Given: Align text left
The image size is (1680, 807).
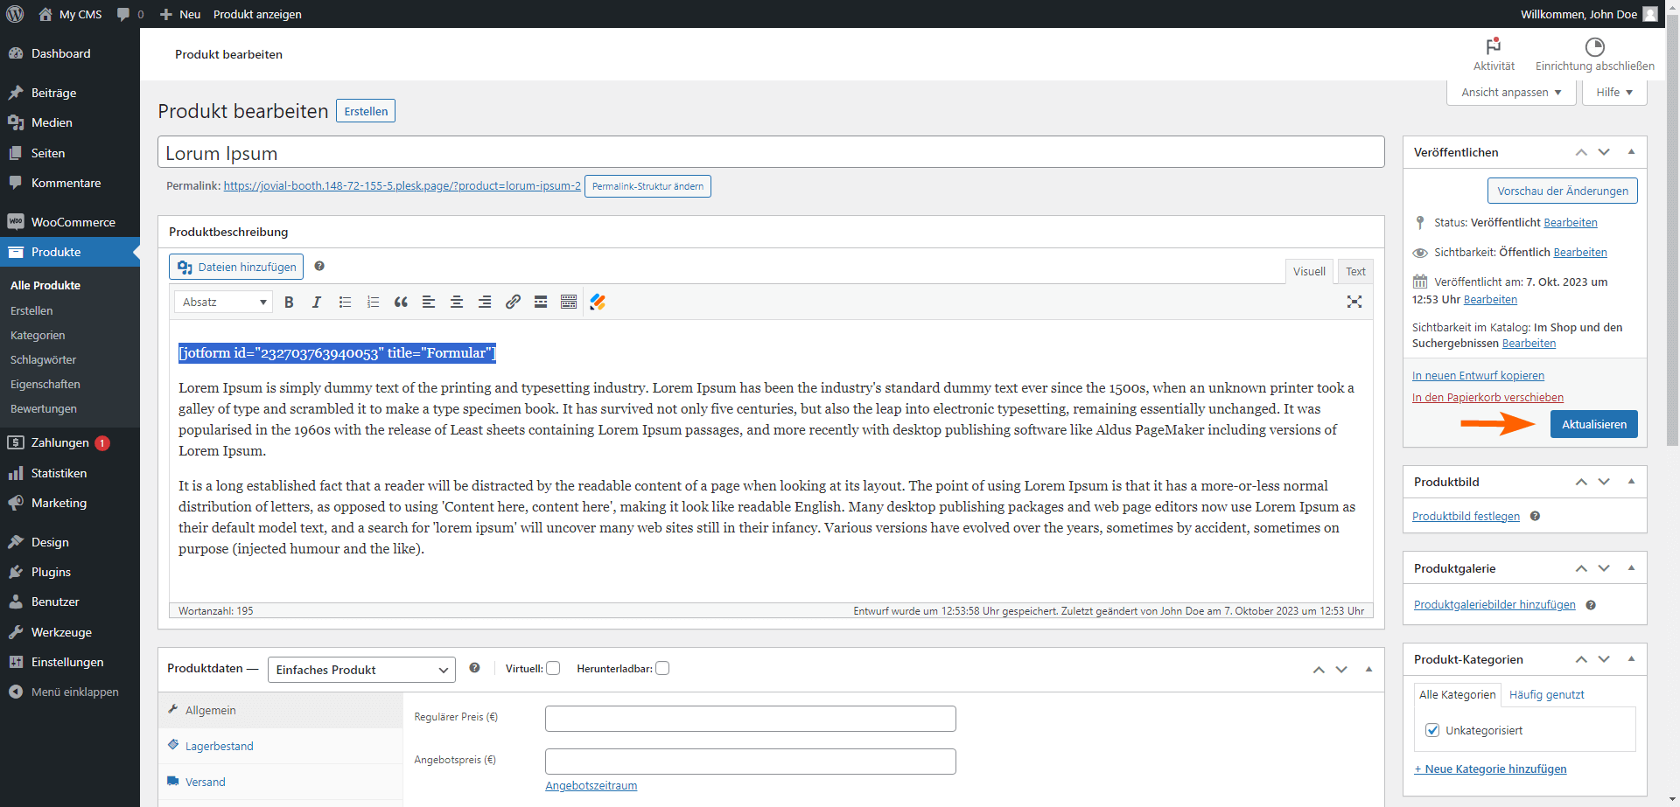Looking at the screenshot, I should tap(429, 302).
